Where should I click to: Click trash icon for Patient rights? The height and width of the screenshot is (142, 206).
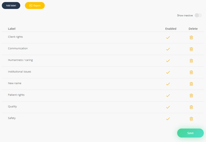click(191, 96)
